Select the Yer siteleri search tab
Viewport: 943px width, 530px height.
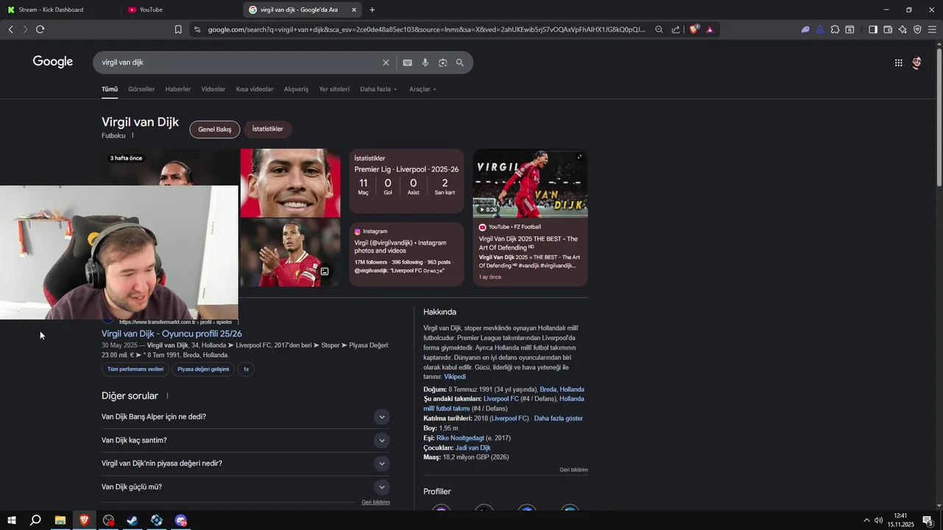[334, 89]
